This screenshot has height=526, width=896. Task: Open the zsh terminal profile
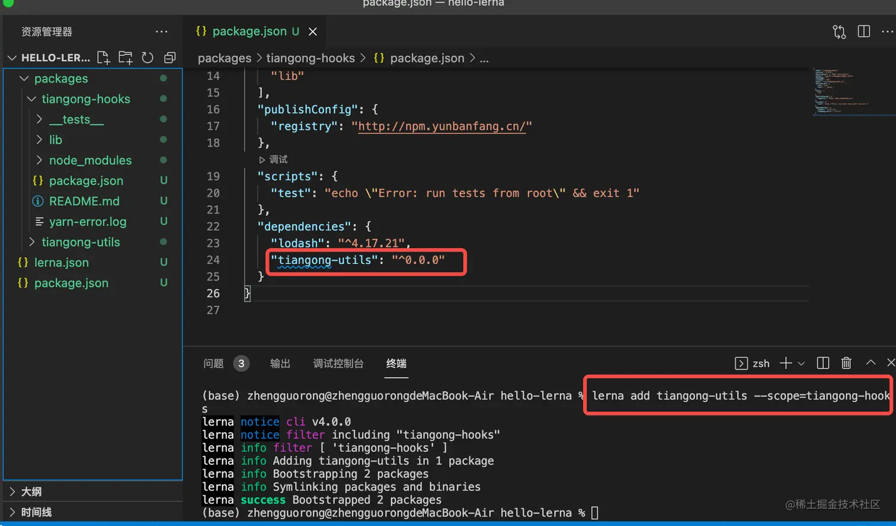(752, 364)
